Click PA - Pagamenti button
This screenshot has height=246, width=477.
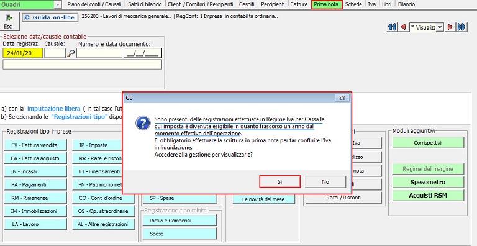coord(35,184)
